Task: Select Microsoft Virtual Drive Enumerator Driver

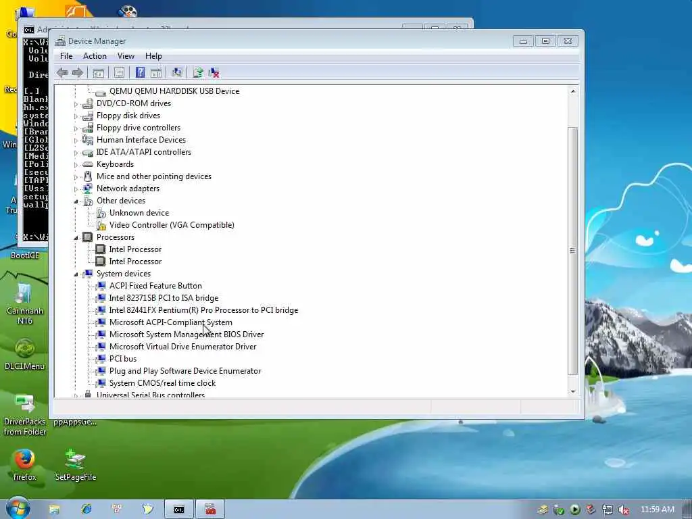Action: tap(182, 347)
